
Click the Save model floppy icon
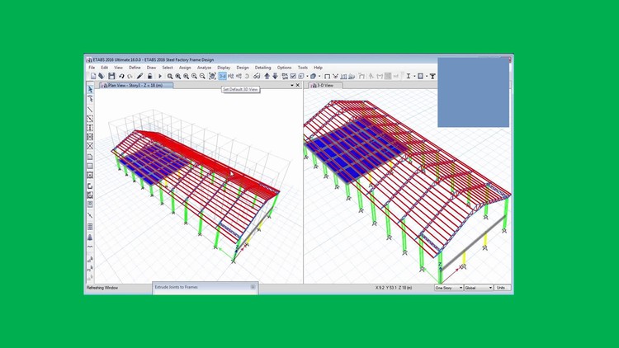pos(111,76)
